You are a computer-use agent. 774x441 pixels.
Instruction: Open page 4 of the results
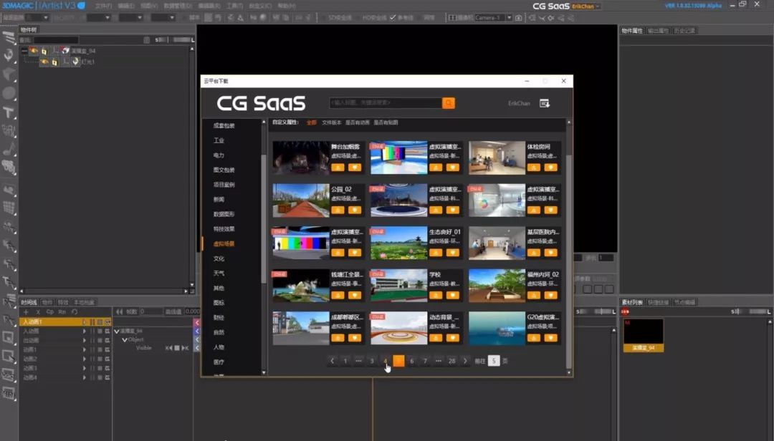click(x=386, y=361)
